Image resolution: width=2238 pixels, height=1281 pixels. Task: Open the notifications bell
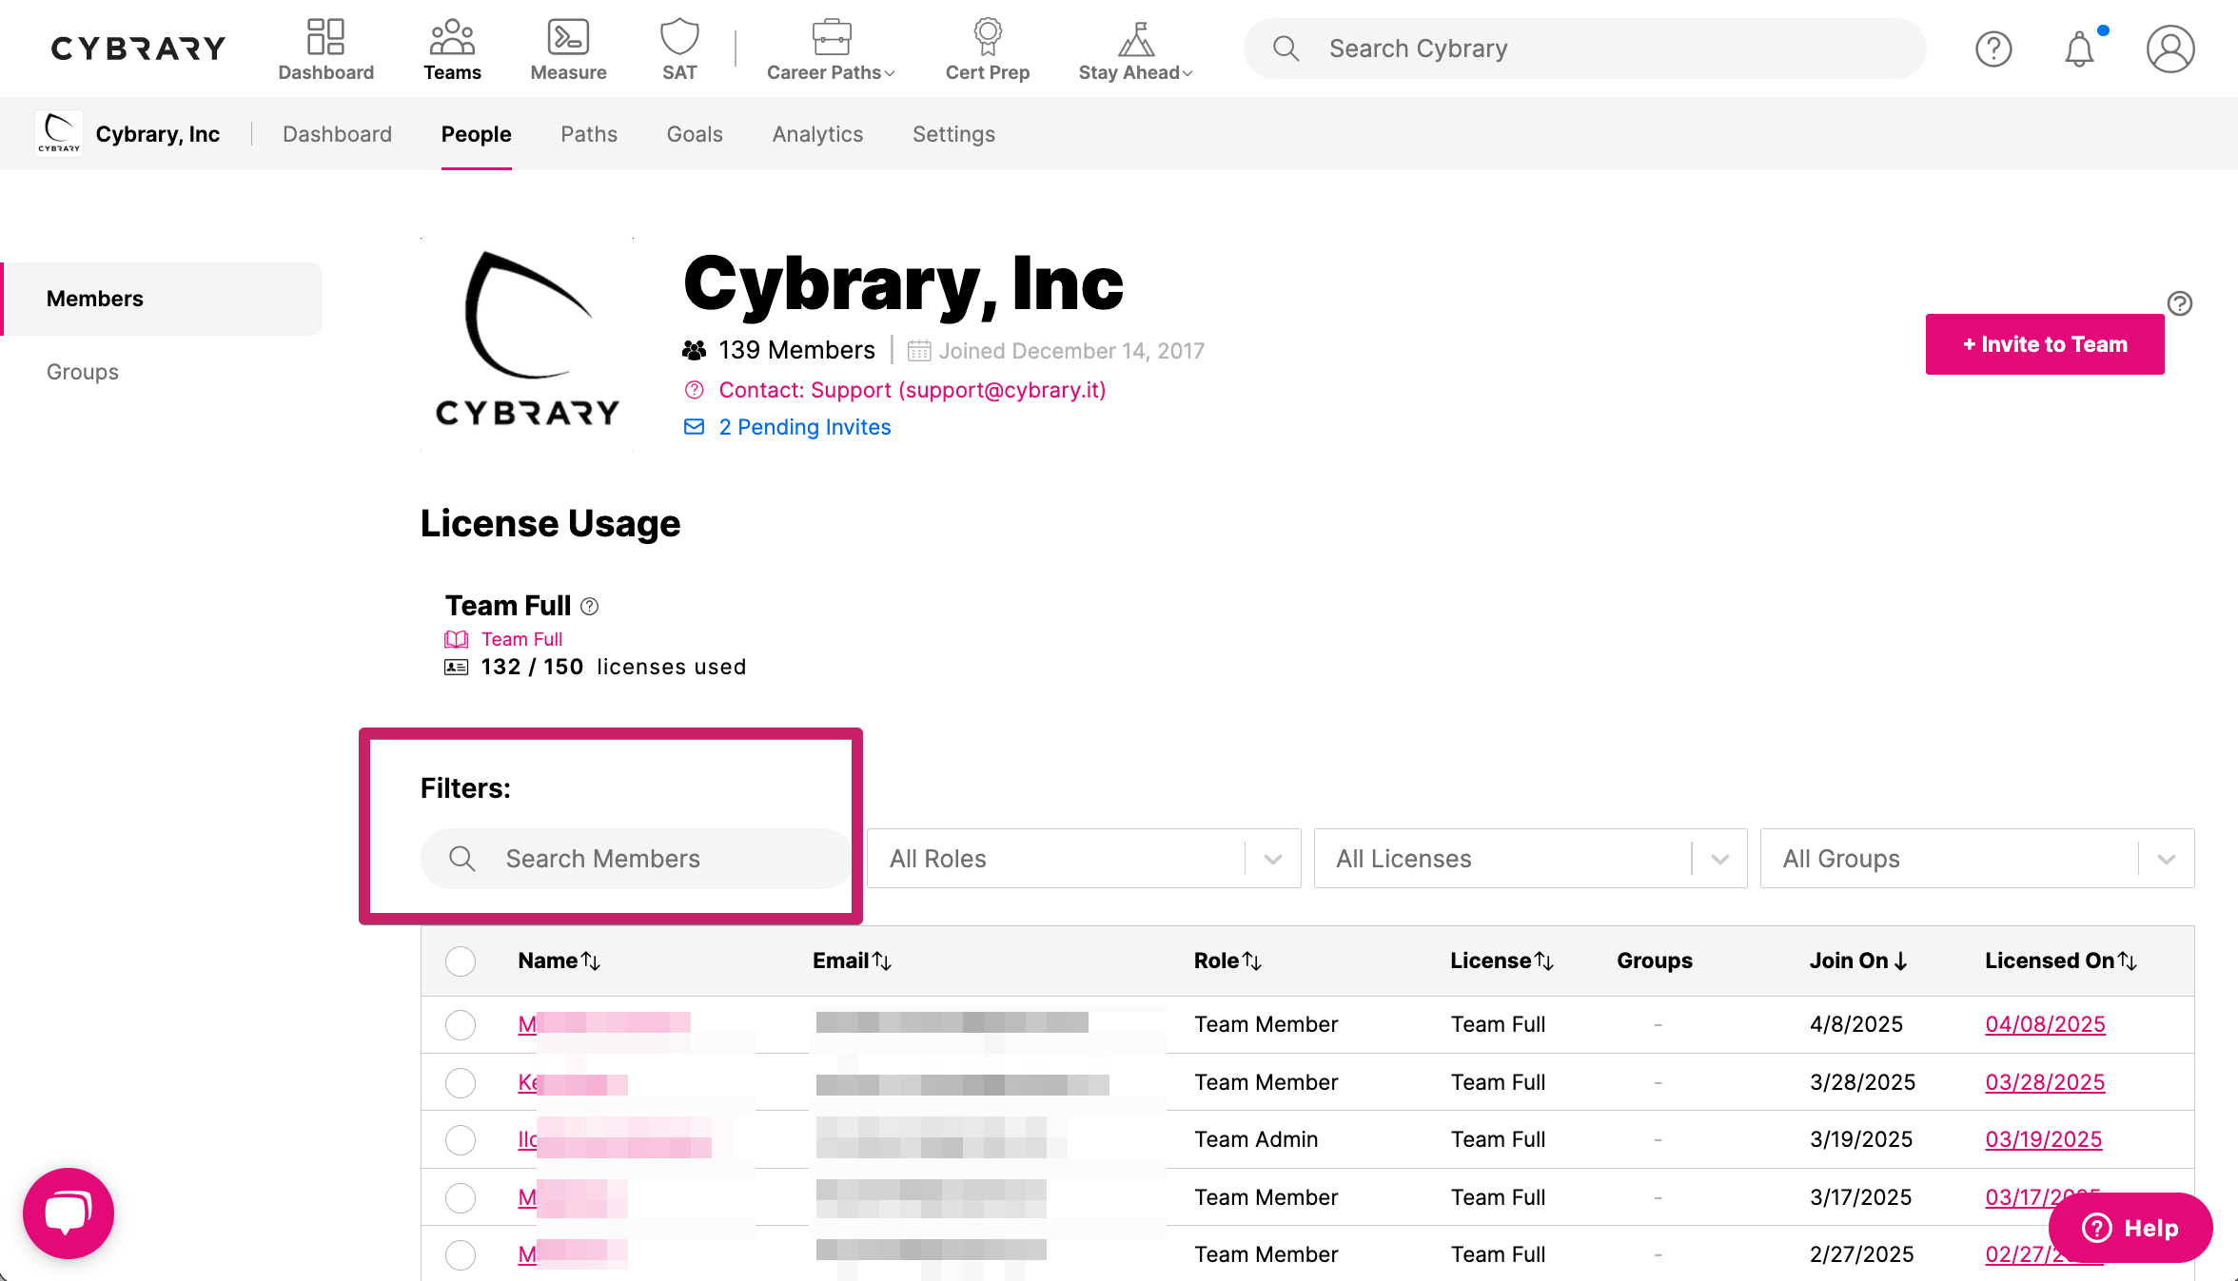[2079, 49]
